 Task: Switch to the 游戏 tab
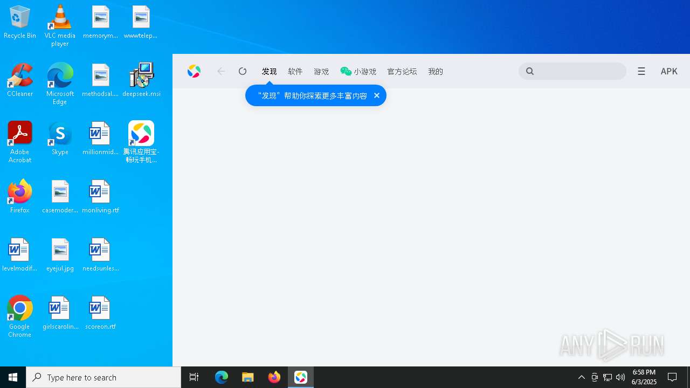321,71
